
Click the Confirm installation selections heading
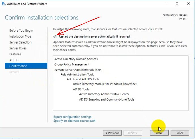(42, 18)
